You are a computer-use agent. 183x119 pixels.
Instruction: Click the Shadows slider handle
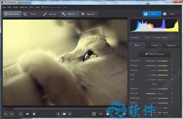click(157, 103)
